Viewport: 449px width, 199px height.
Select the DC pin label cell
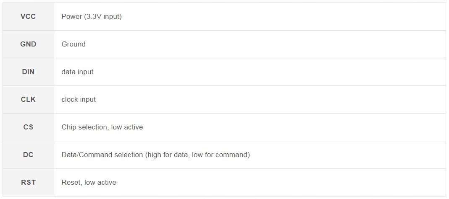click(28, 155)
